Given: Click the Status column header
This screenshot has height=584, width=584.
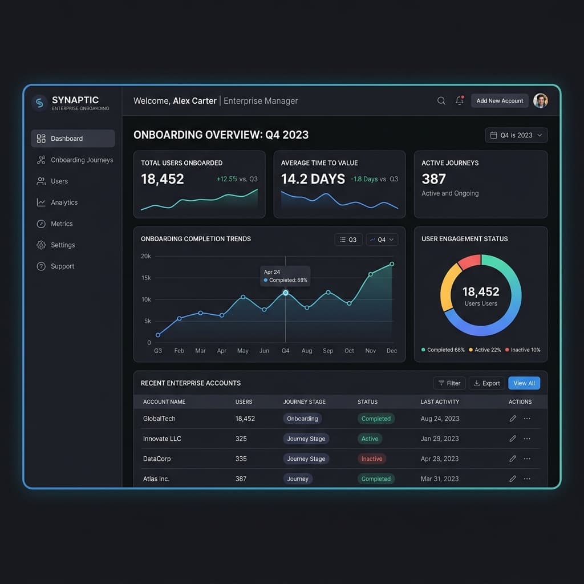Looking at the screenshot, I should coord(368,402).
